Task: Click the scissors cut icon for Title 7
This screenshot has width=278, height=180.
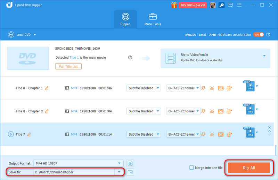Action: click(x=212, y=135)
